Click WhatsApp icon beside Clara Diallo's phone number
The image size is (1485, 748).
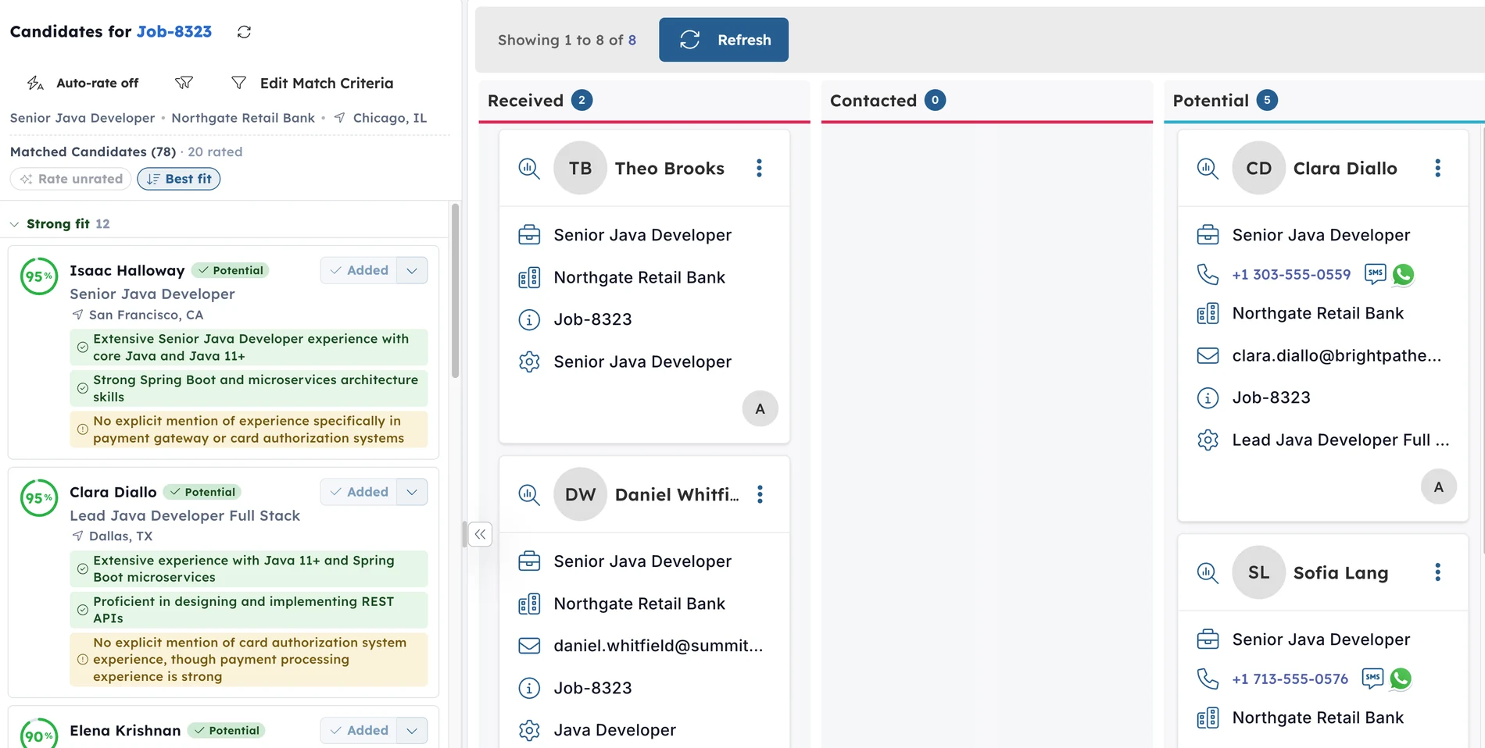coord(1403,274)
